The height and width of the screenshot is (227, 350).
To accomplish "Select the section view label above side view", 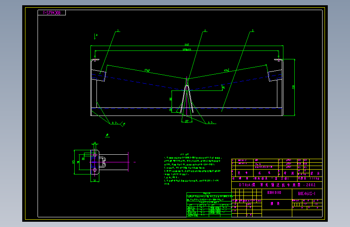I will pos(107,135).
